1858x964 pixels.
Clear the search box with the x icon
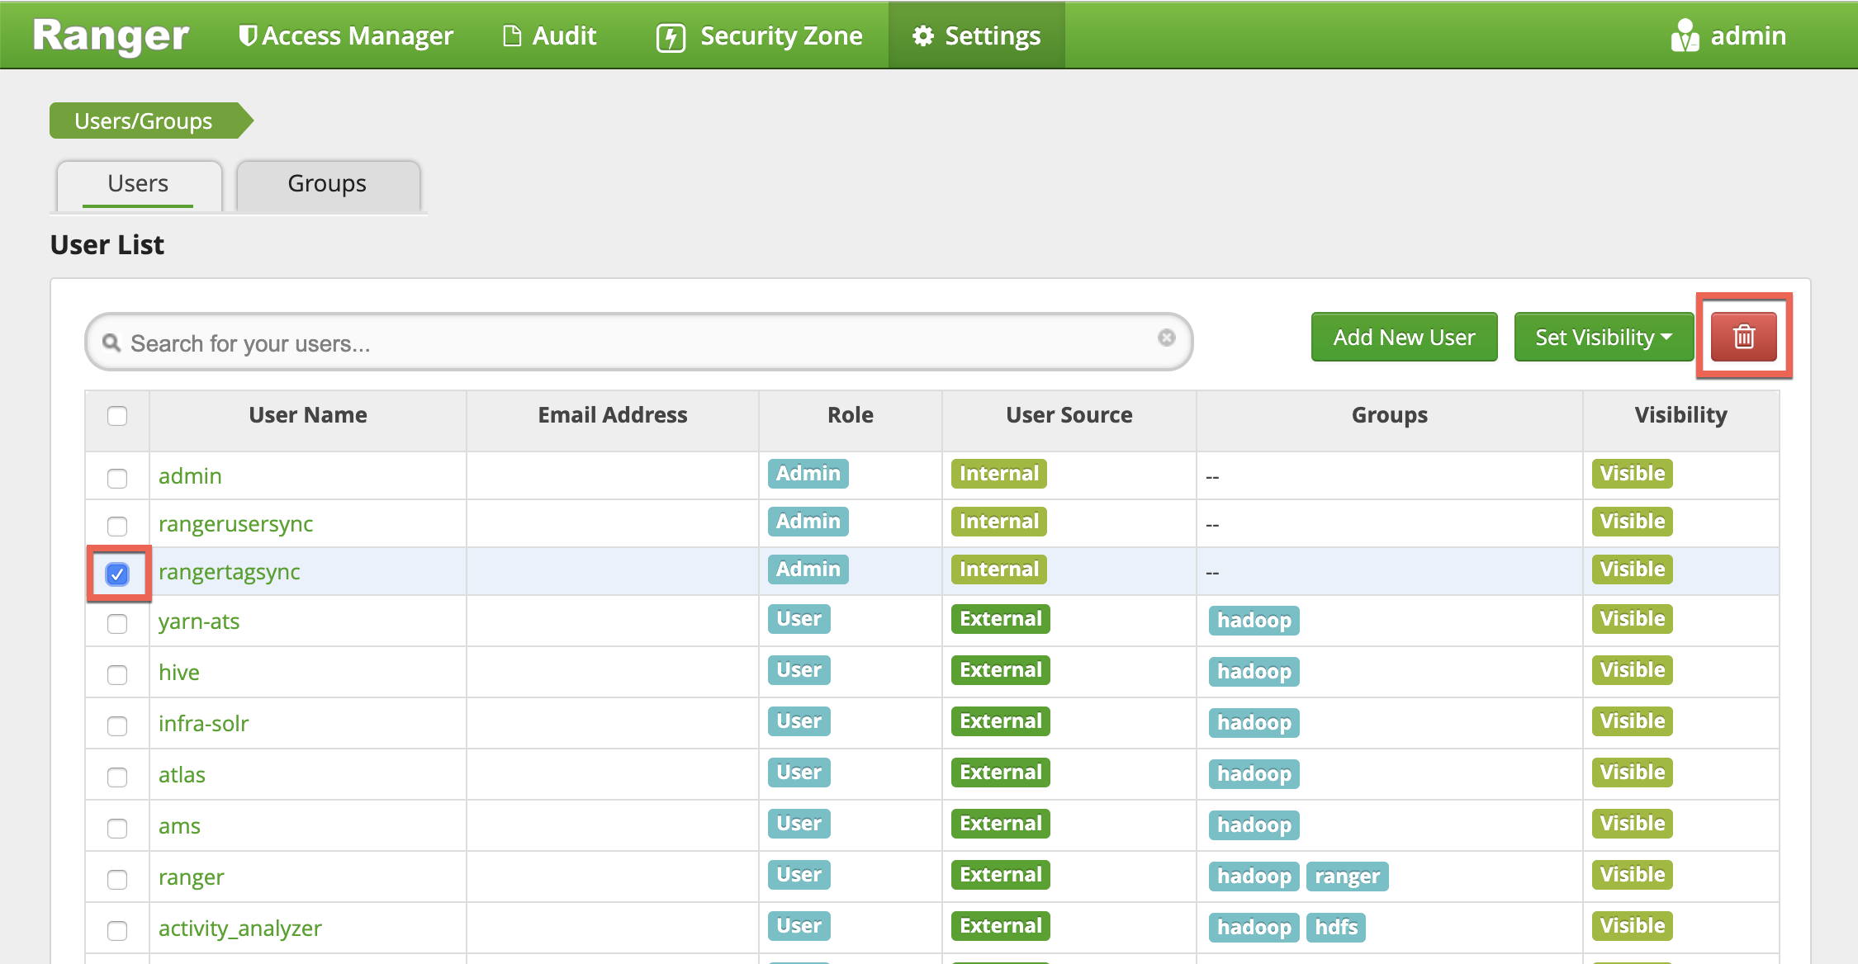(1166, 338)
